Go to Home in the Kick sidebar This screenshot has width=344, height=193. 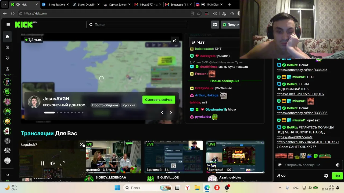coord(7,37)
